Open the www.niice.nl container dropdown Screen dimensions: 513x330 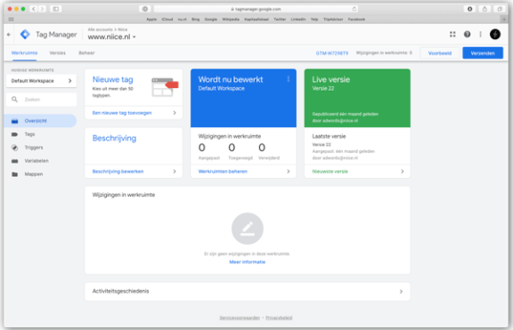point(111,37)
